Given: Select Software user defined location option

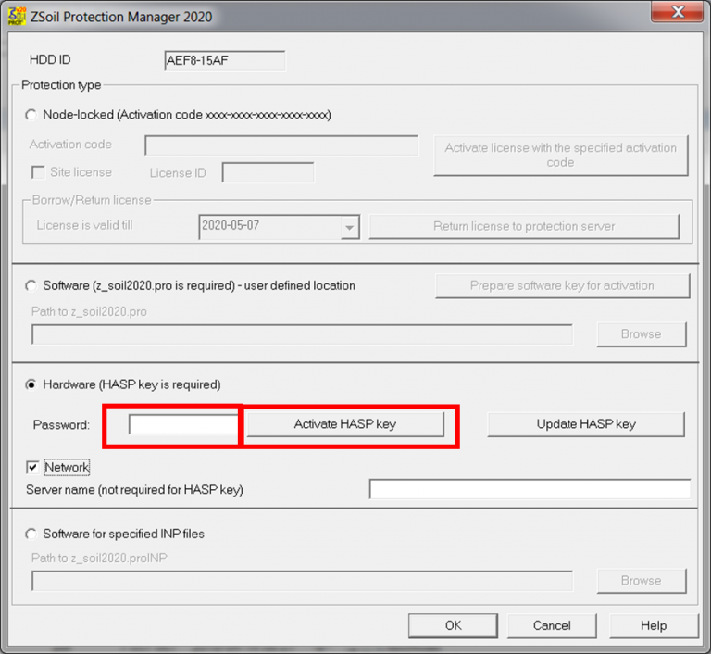Looking at the screenshot, I should coord(31,286).
